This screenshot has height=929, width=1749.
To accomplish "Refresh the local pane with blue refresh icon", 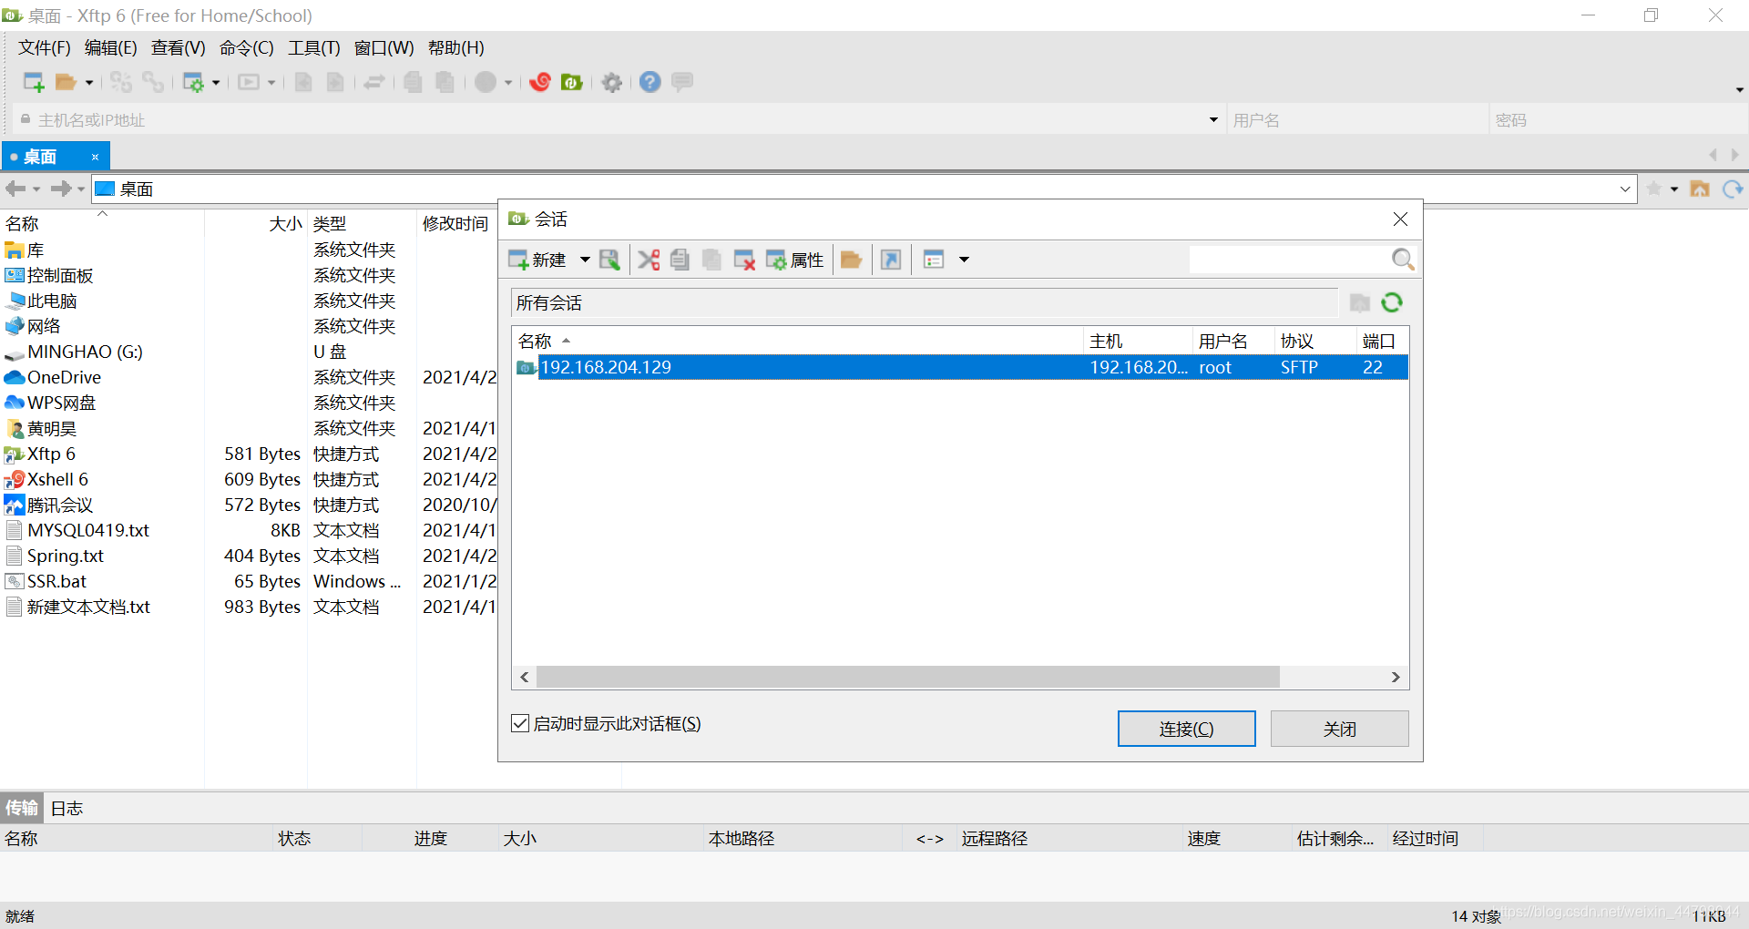I will coord(1733,189).
